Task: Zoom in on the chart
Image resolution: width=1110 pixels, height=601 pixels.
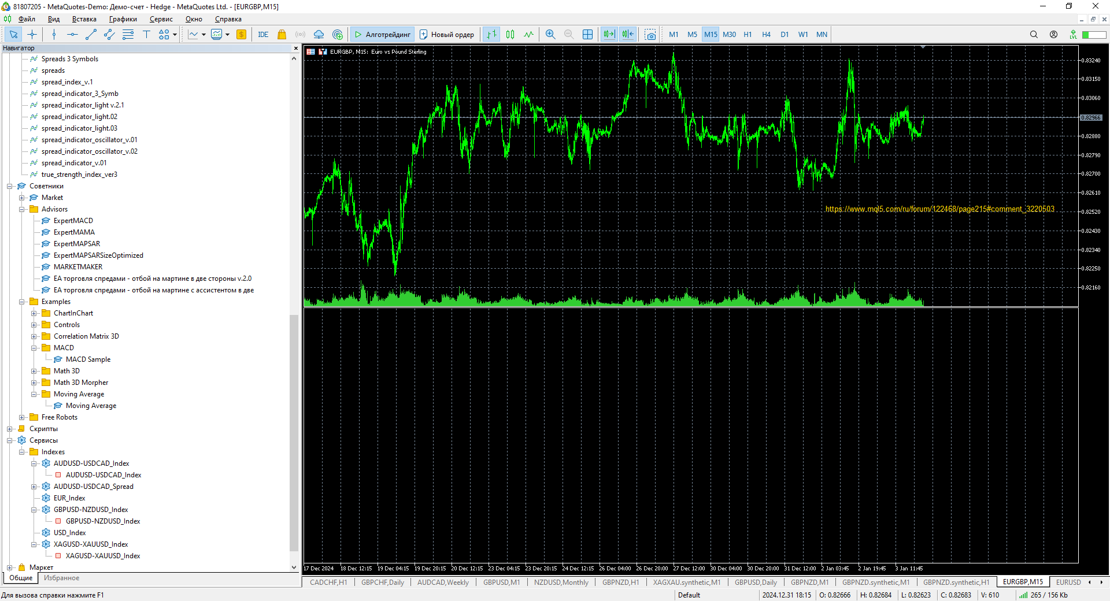Action: point(550,35)
